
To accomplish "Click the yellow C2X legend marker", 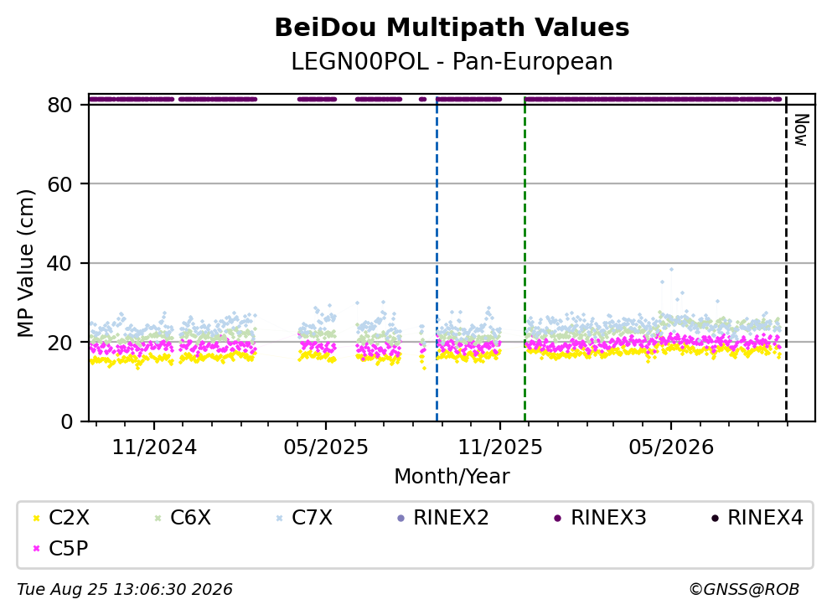I will [37, 518].
